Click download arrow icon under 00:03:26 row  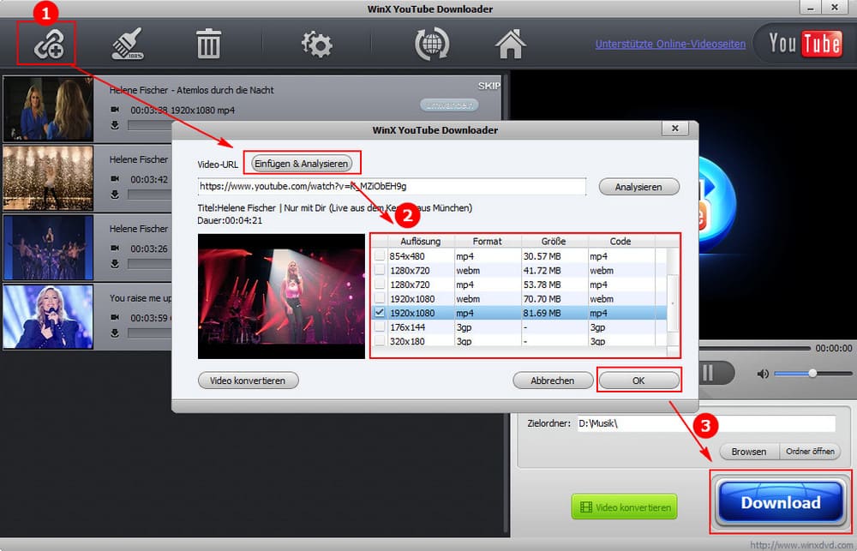(x=115, y=263)
